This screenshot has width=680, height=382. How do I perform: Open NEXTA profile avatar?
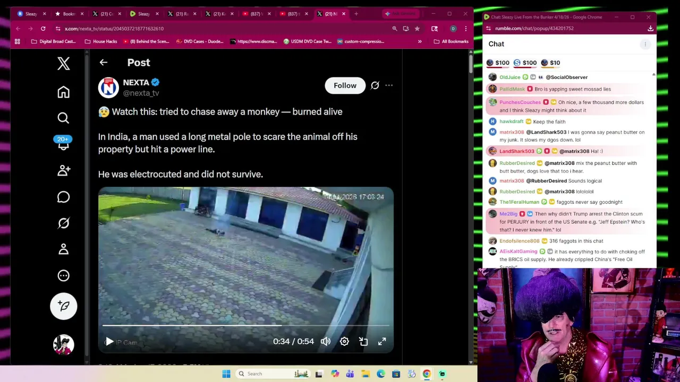coord(108,88)
